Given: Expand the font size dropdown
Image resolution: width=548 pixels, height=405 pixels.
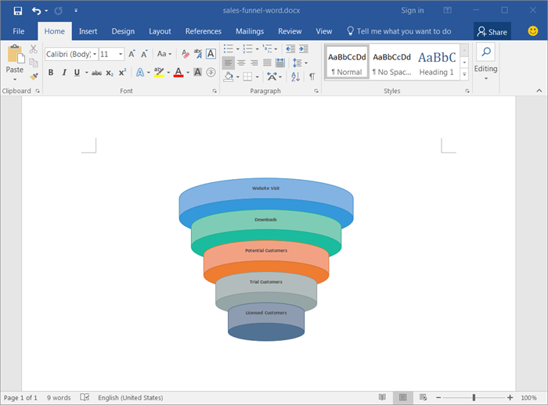Looking at the screenshot, I should click(121, 54).
